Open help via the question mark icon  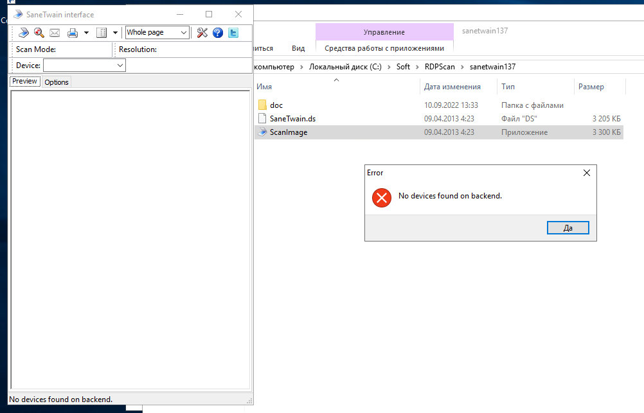click(x=217, y=32)
